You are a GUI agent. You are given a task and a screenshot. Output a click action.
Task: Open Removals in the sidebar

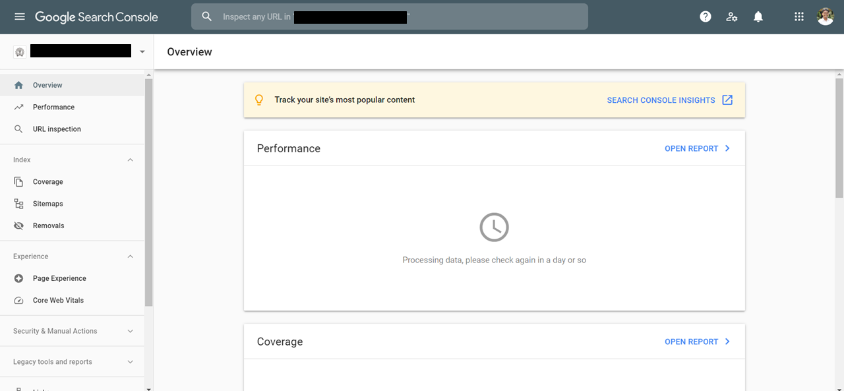72,226
